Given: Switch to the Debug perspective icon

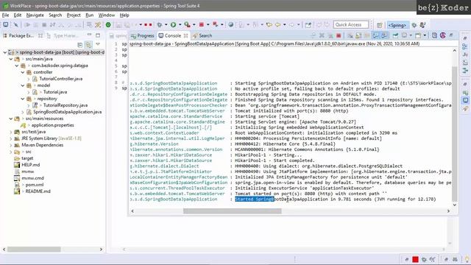Looking at the screenshot, I should pos(414,25).
